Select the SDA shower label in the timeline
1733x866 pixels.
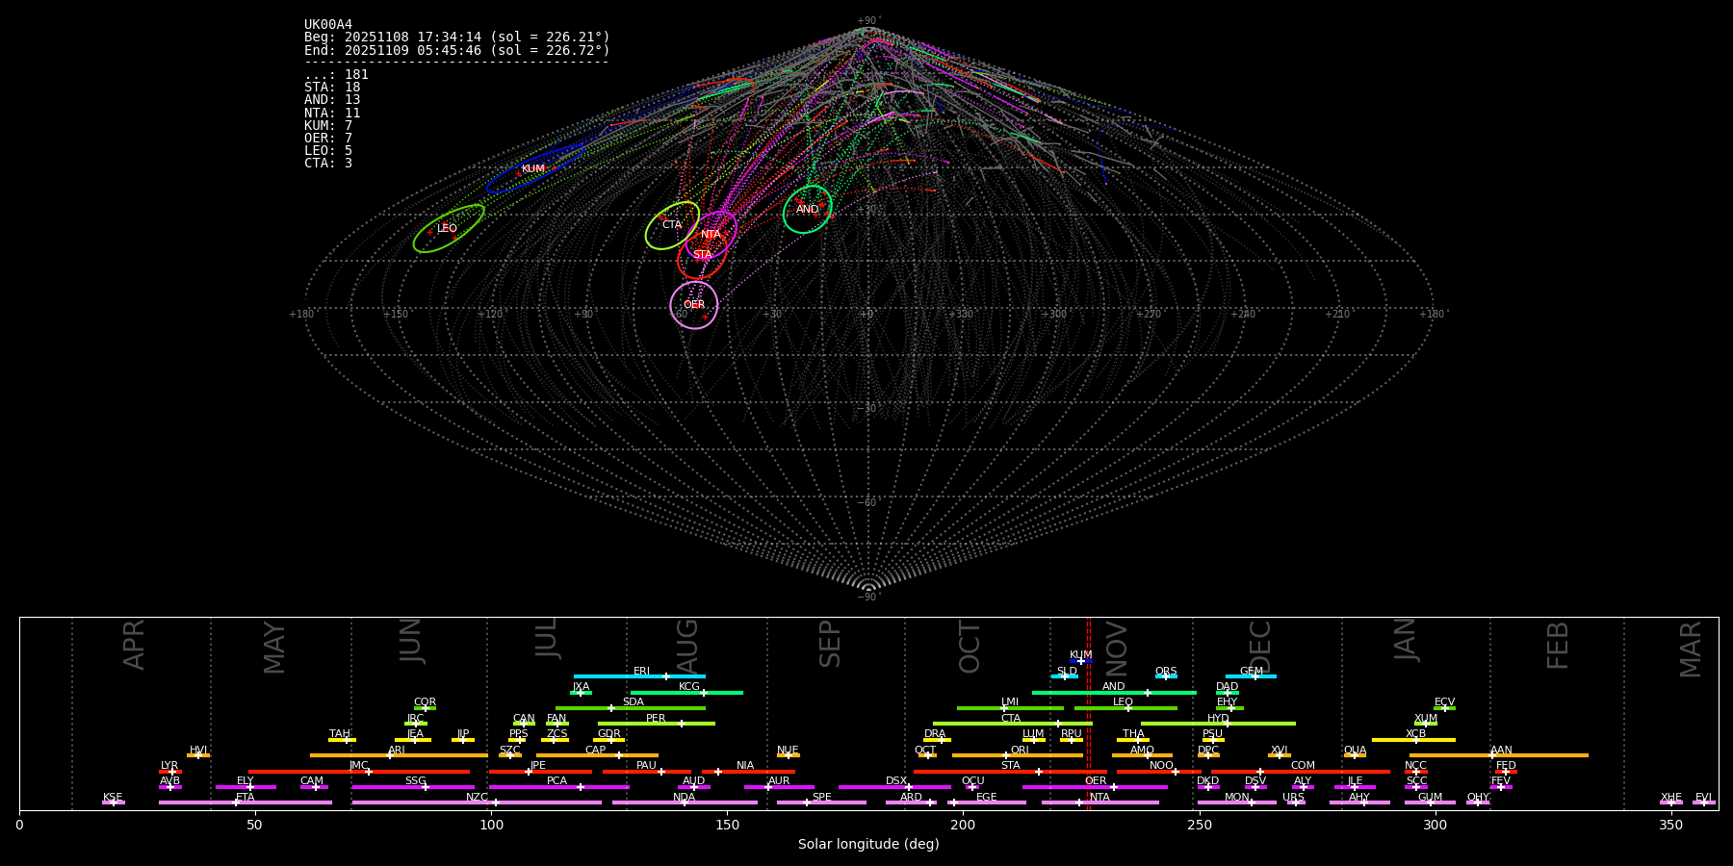pos(634,702)
